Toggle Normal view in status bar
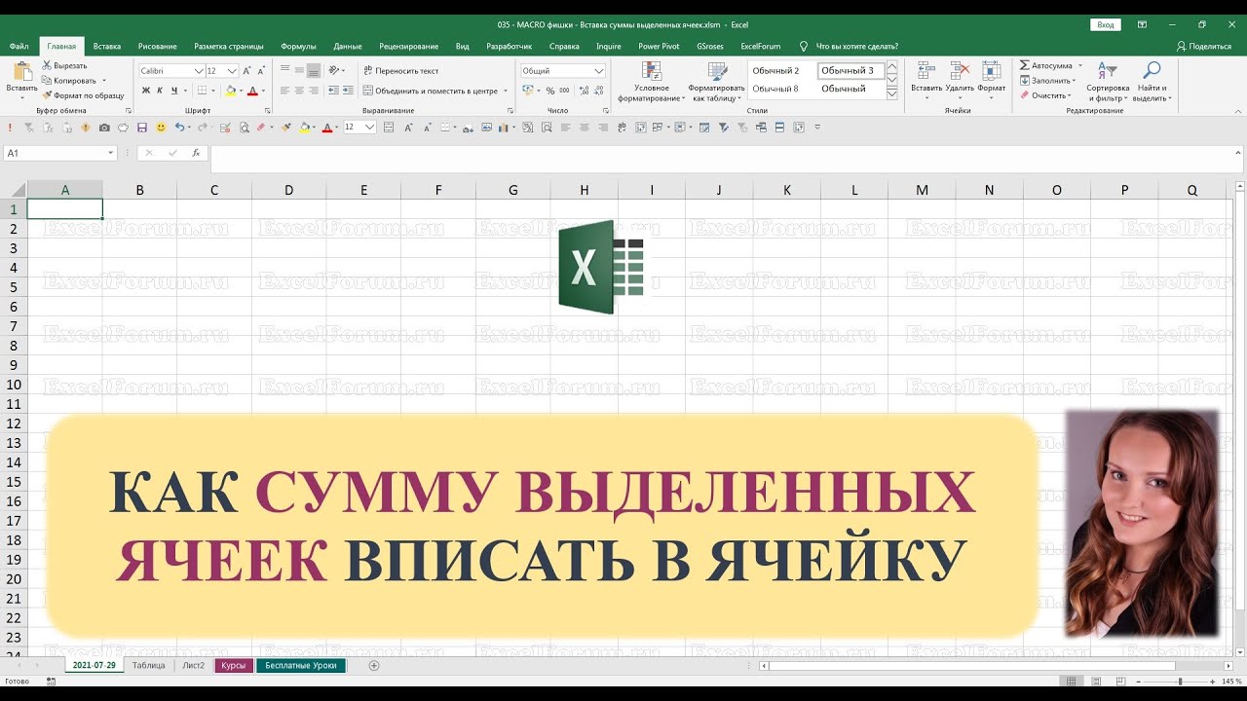1247x701 pixels. click(1072, 682)
